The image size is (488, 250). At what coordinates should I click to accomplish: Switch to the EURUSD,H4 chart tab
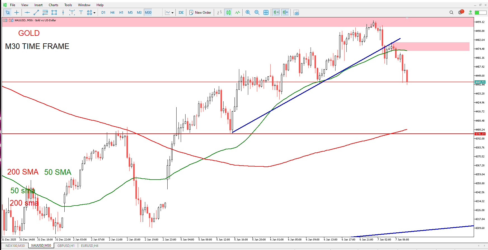coord(90,246)
